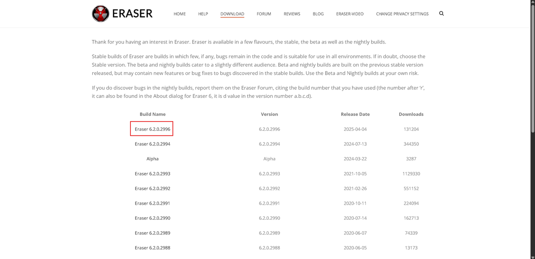535x259 pixels.
Task: Open the Alpha build link
Action: click(153, 159)
